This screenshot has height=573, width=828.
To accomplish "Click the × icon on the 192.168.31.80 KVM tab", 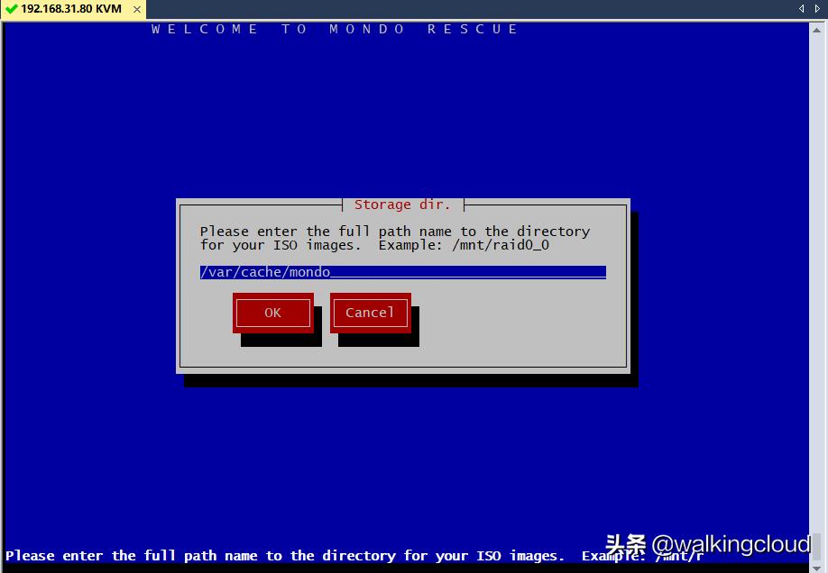I will (136, 9).
